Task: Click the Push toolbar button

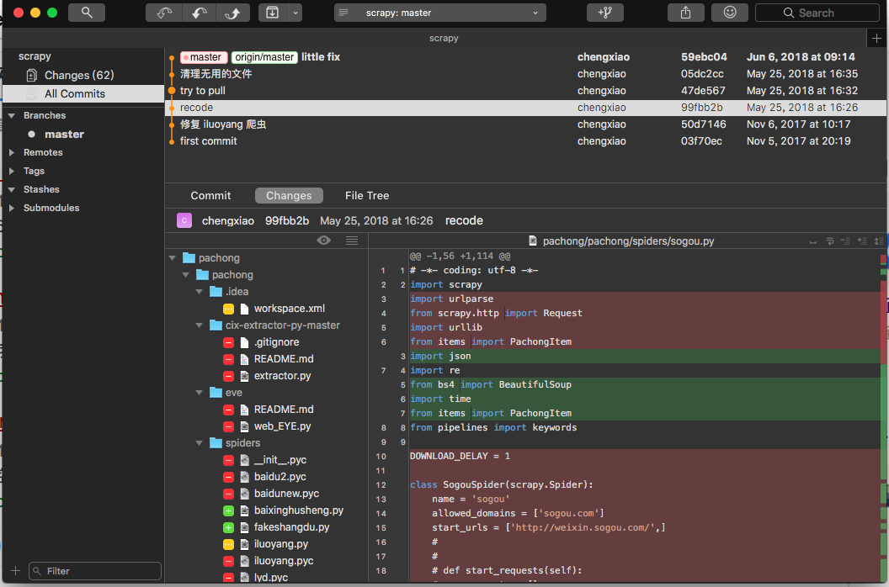Action: click(x=232, y=13)
